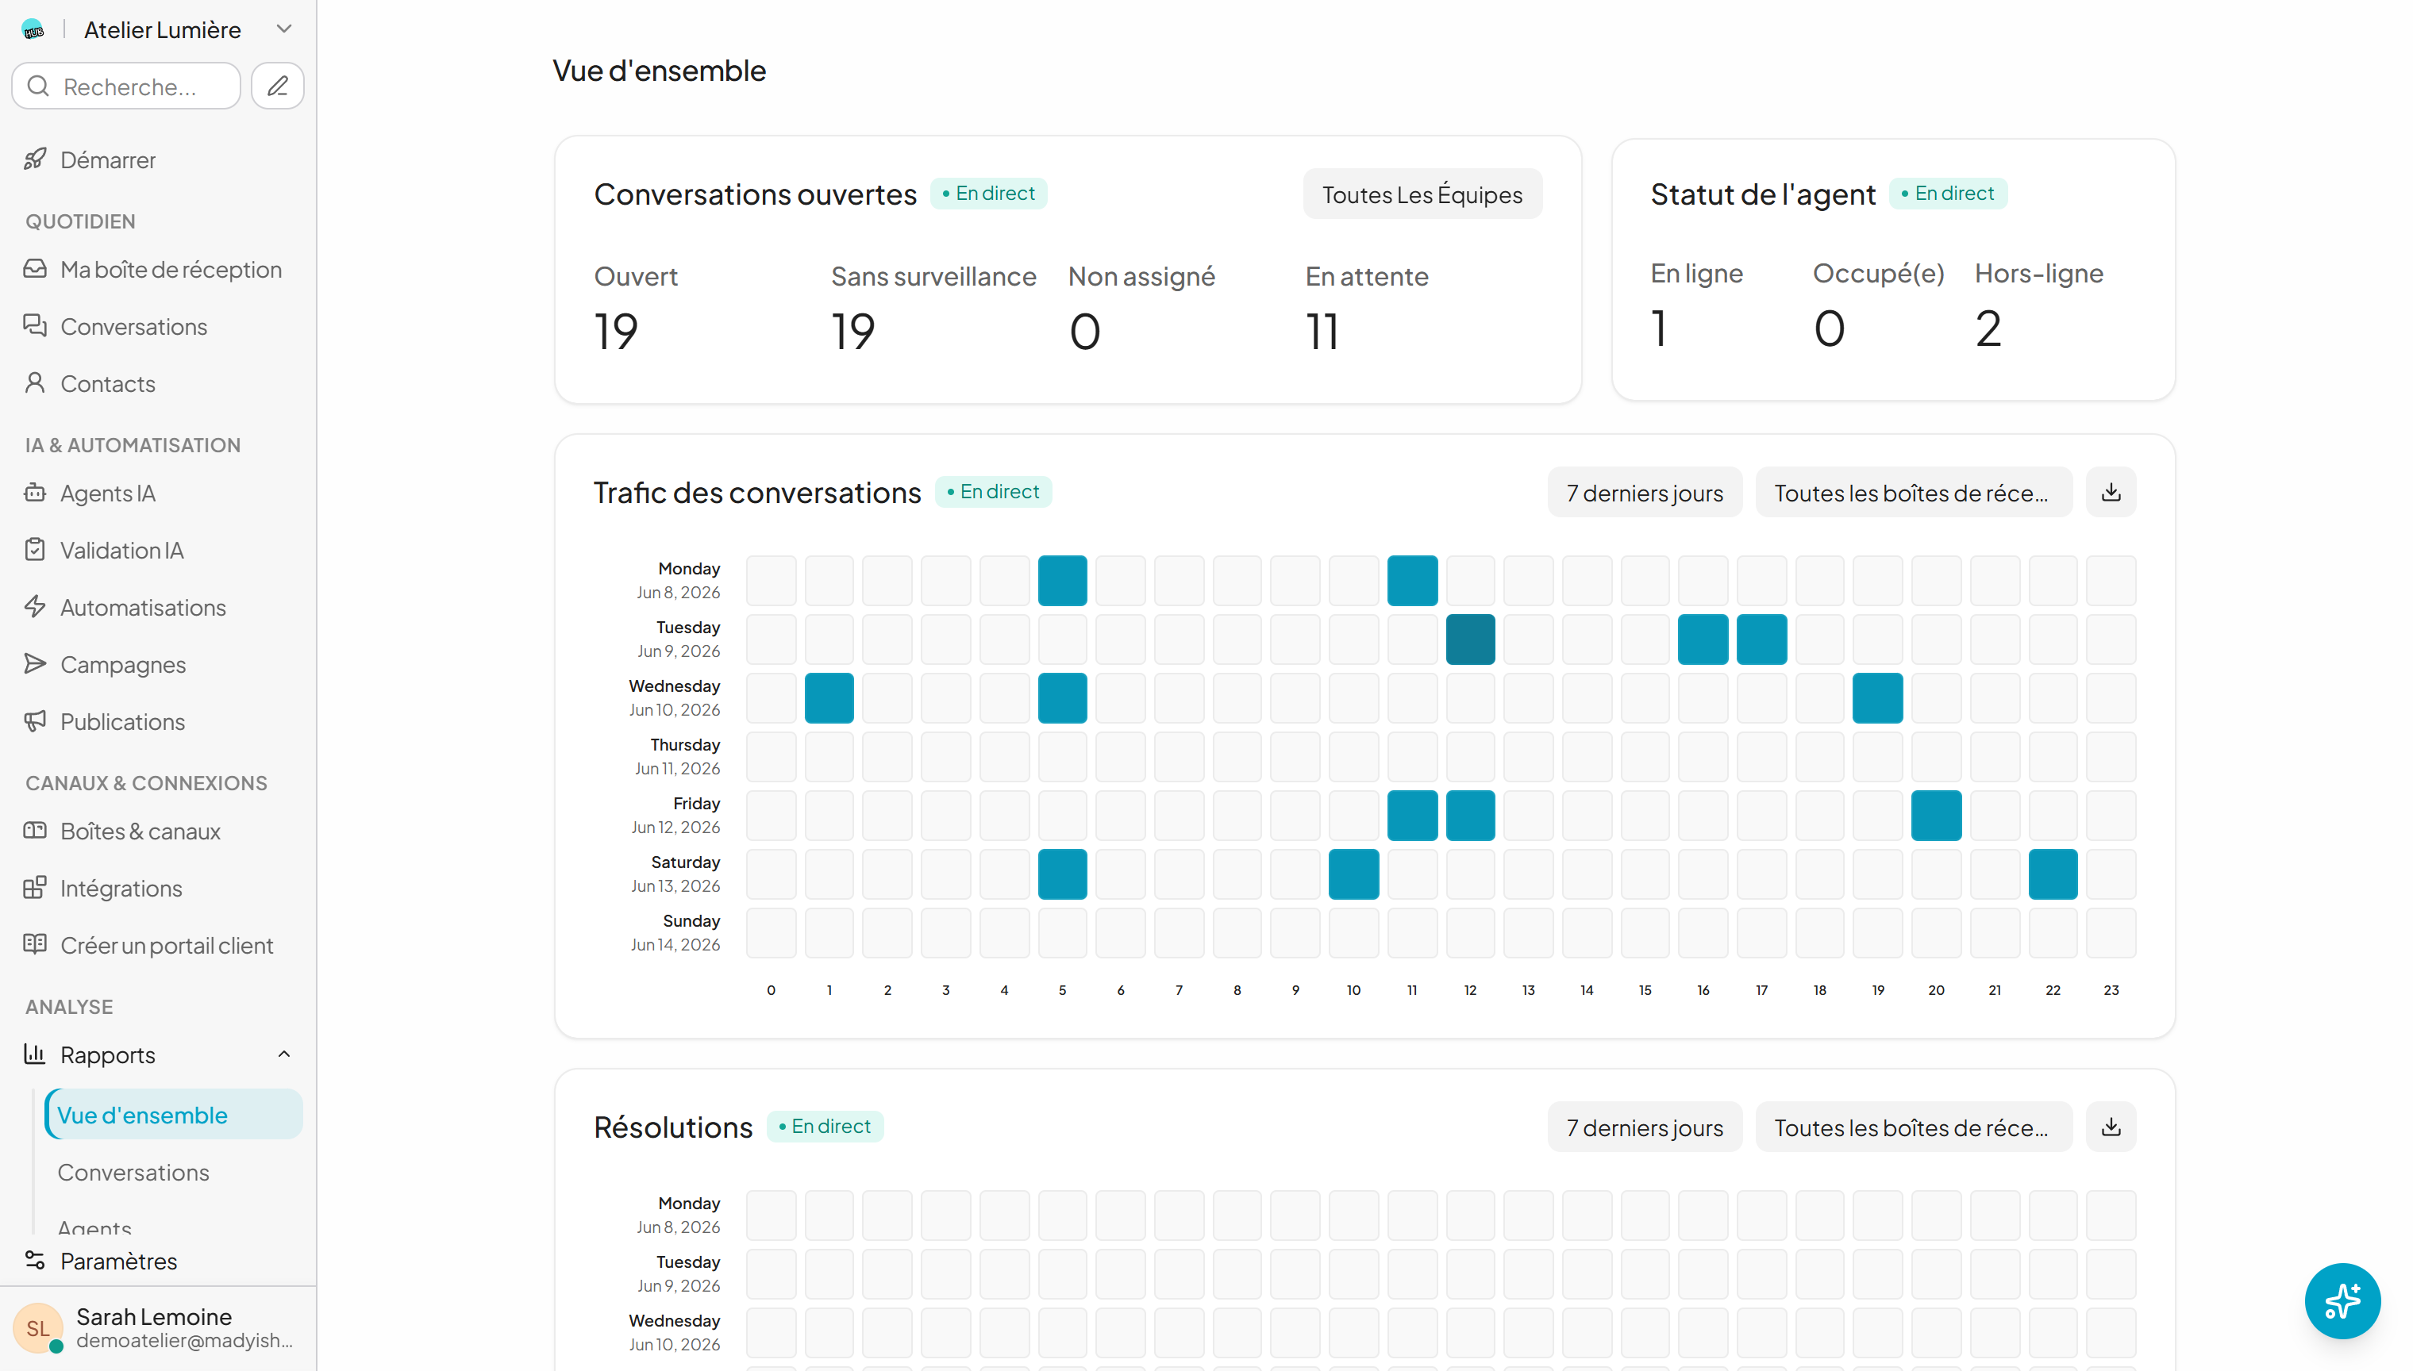Open Trafic 7 derniers jours range dropdown
The image size is (2413, 1371).
[1645, 493]
